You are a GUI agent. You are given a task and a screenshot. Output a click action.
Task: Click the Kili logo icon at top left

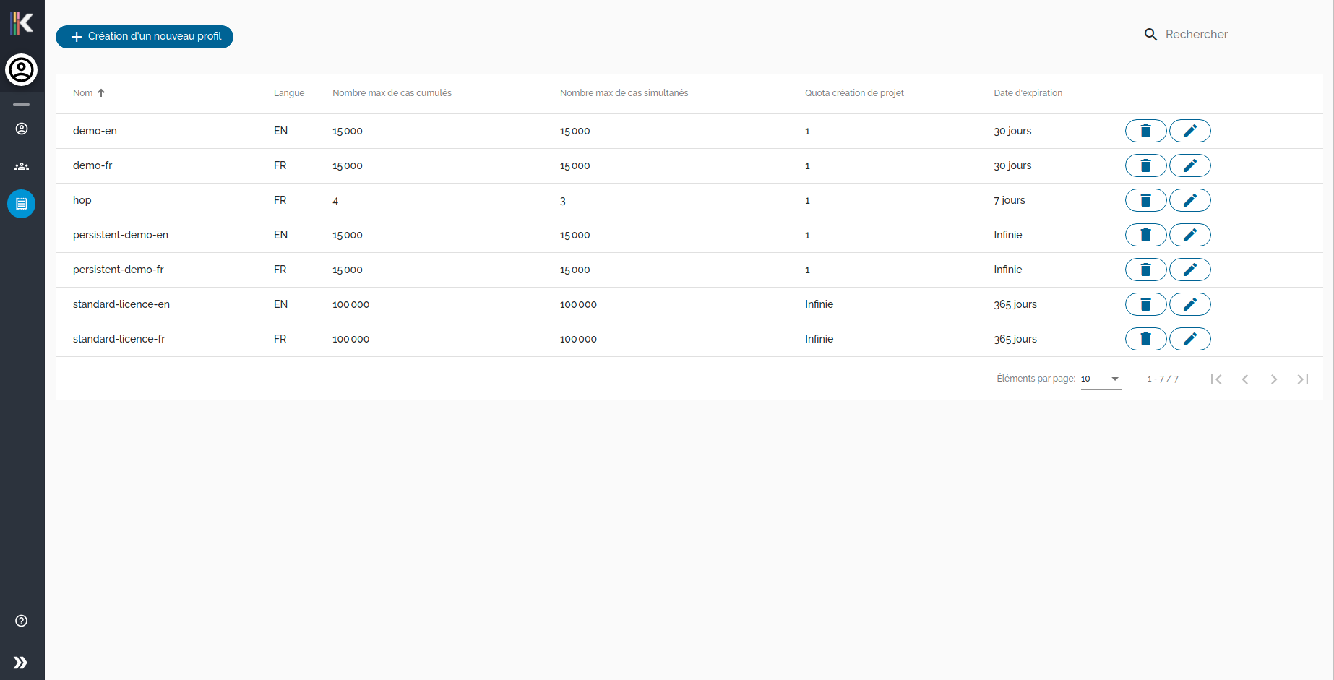tap(22, 22)
